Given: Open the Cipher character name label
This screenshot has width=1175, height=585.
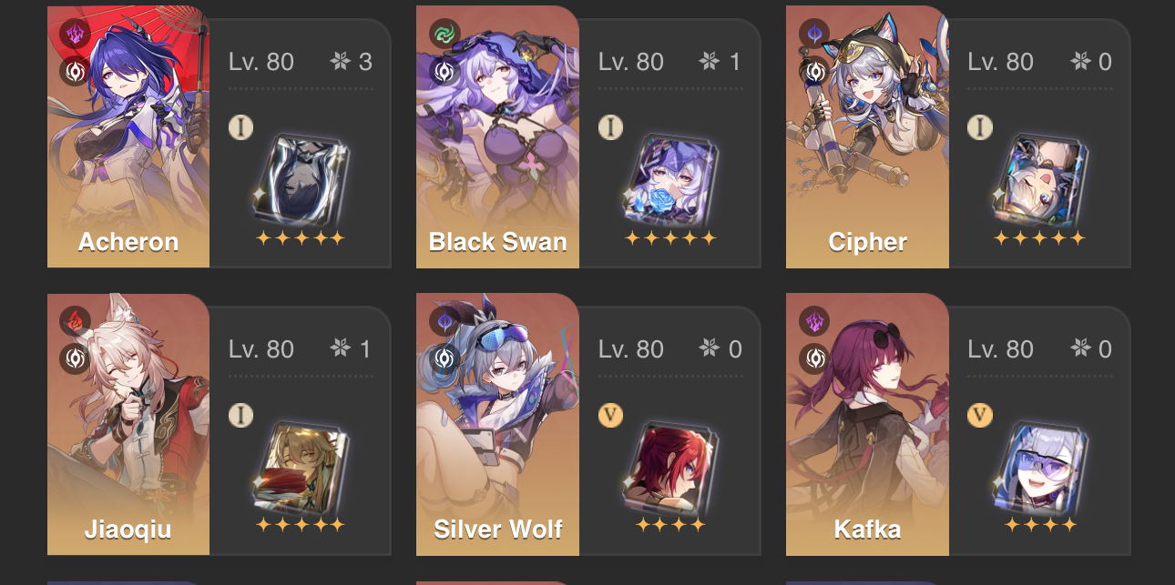Looking at the screenshot, I should (x=867, y=242).
